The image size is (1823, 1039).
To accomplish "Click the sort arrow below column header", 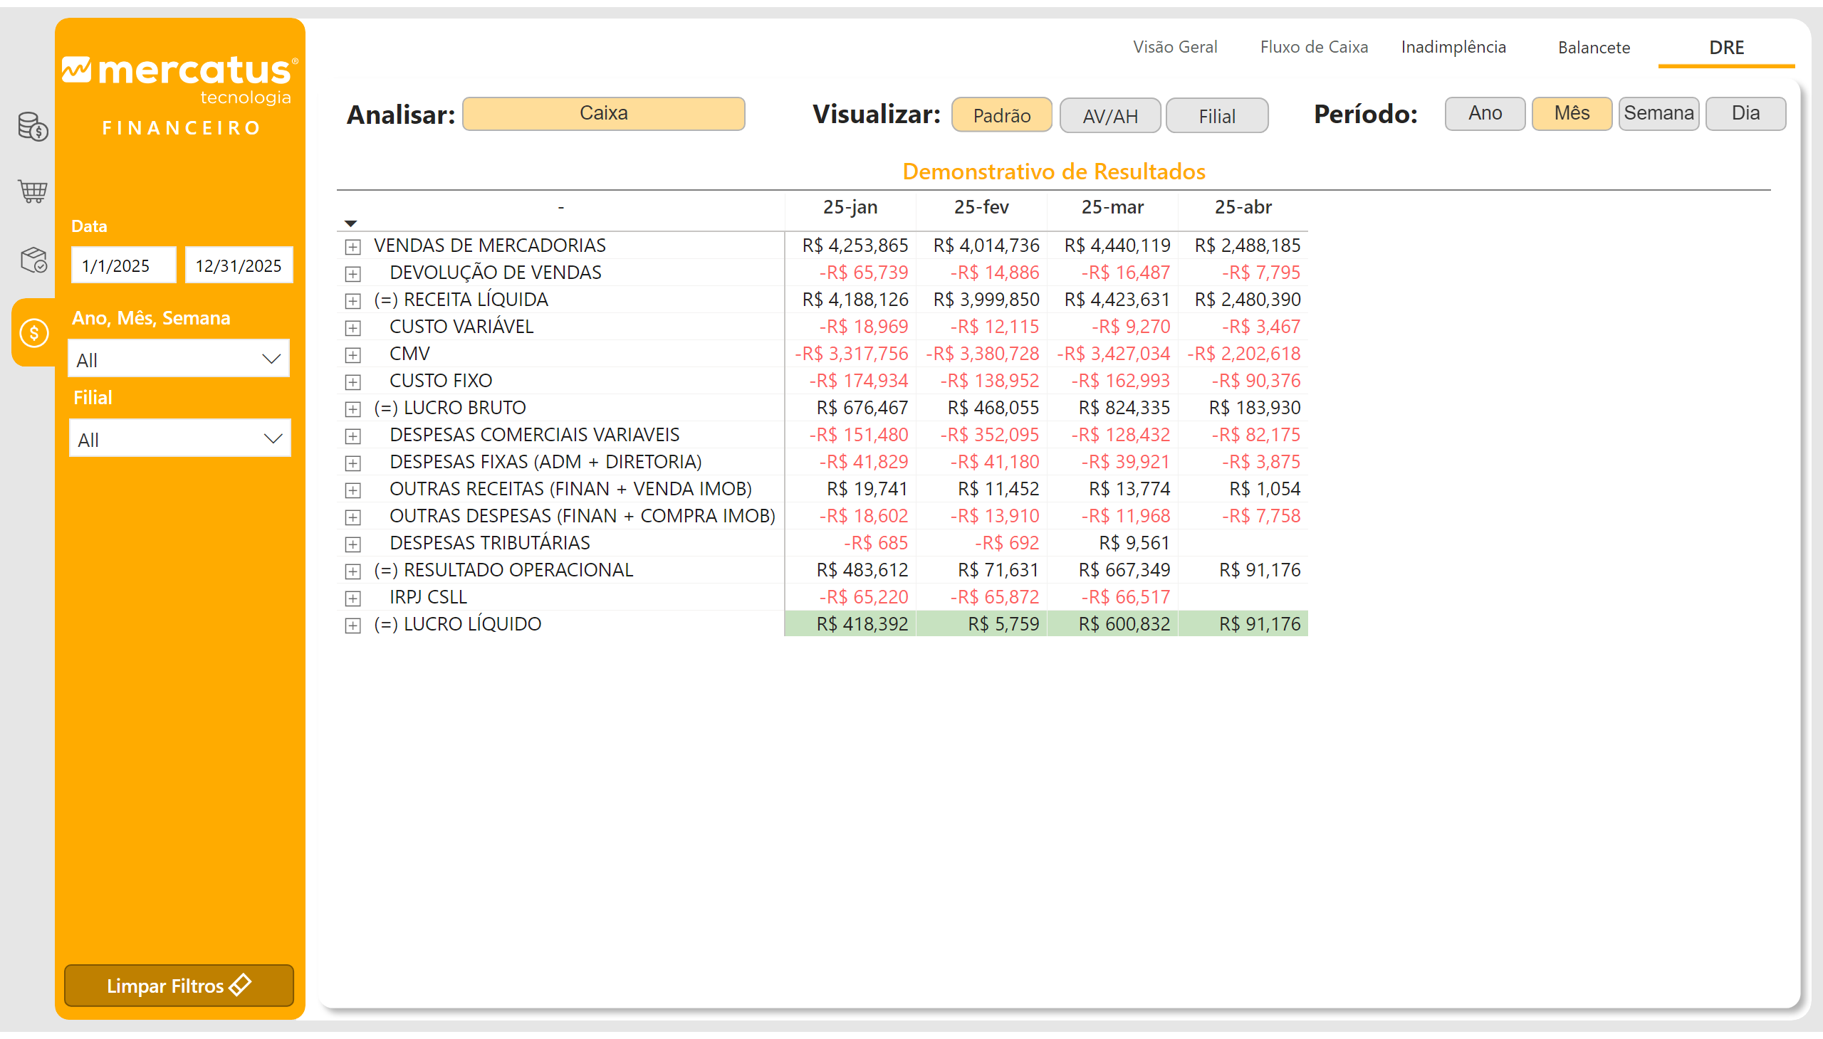I will coord(350,224).
